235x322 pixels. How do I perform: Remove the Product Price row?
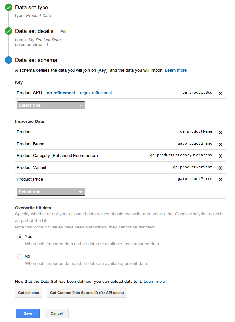[220, 180]
